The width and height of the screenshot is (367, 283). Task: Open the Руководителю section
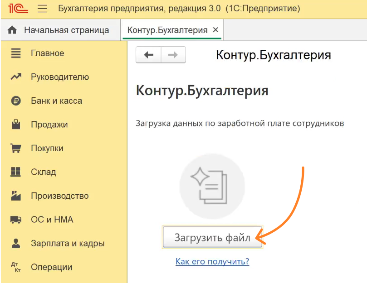(60, 77)
